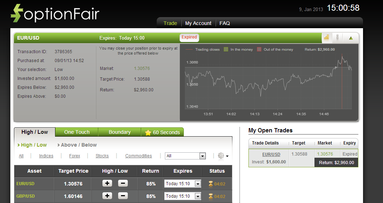Viewport: 383px width, 203px height.
Task: Click the Expired status badge
Action: (x=189, y=37)
